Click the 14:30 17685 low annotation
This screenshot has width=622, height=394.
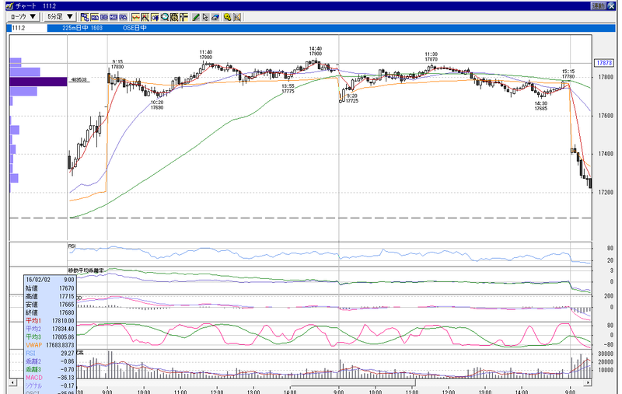[x=540, y=106]
